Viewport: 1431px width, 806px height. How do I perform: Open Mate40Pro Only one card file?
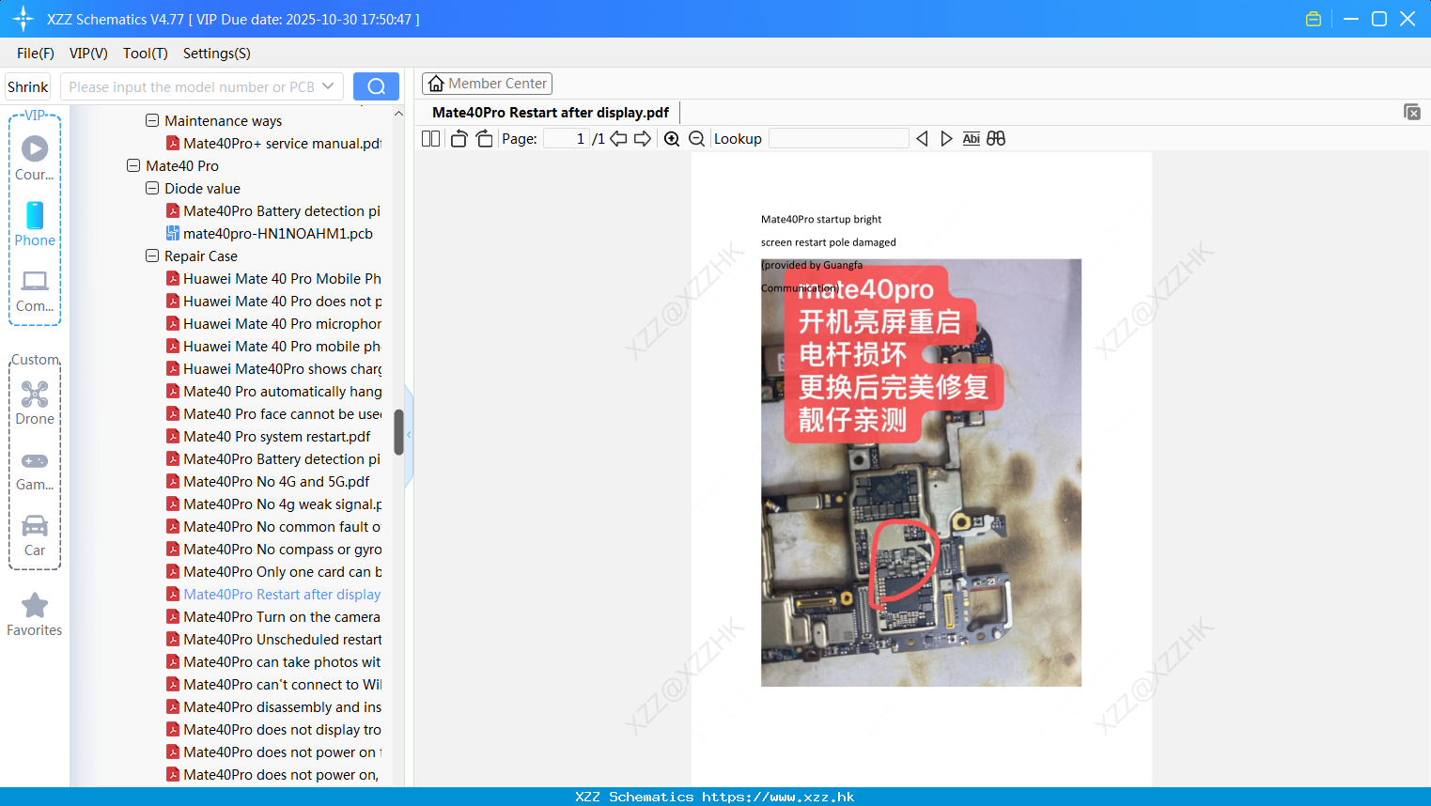(x=273, y=571)
